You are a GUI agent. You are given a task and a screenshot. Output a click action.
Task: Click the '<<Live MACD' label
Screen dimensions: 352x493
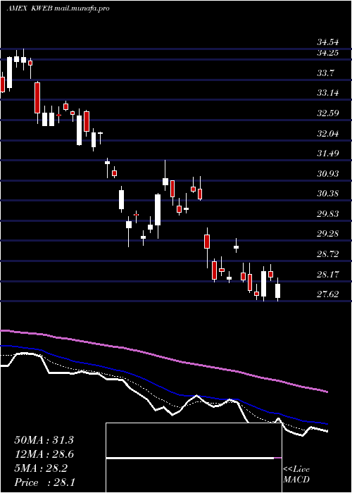click(296, 475)
